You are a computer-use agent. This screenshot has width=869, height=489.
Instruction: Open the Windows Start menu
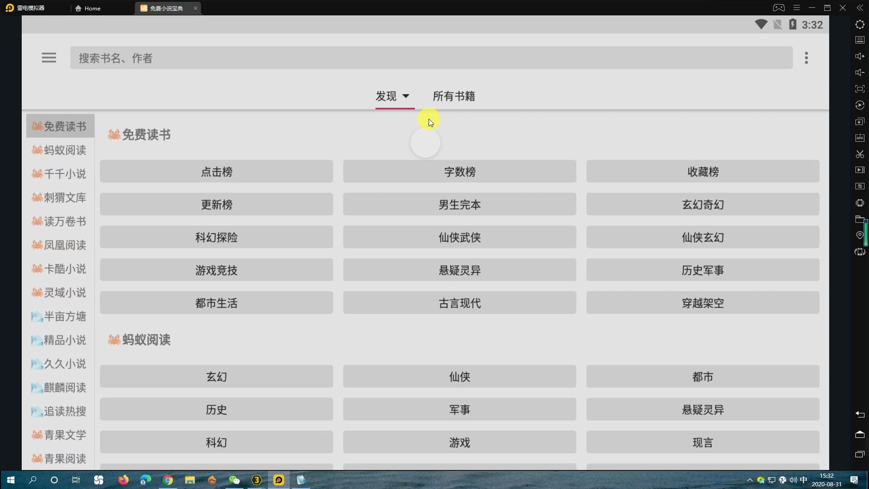pos(11,480)
